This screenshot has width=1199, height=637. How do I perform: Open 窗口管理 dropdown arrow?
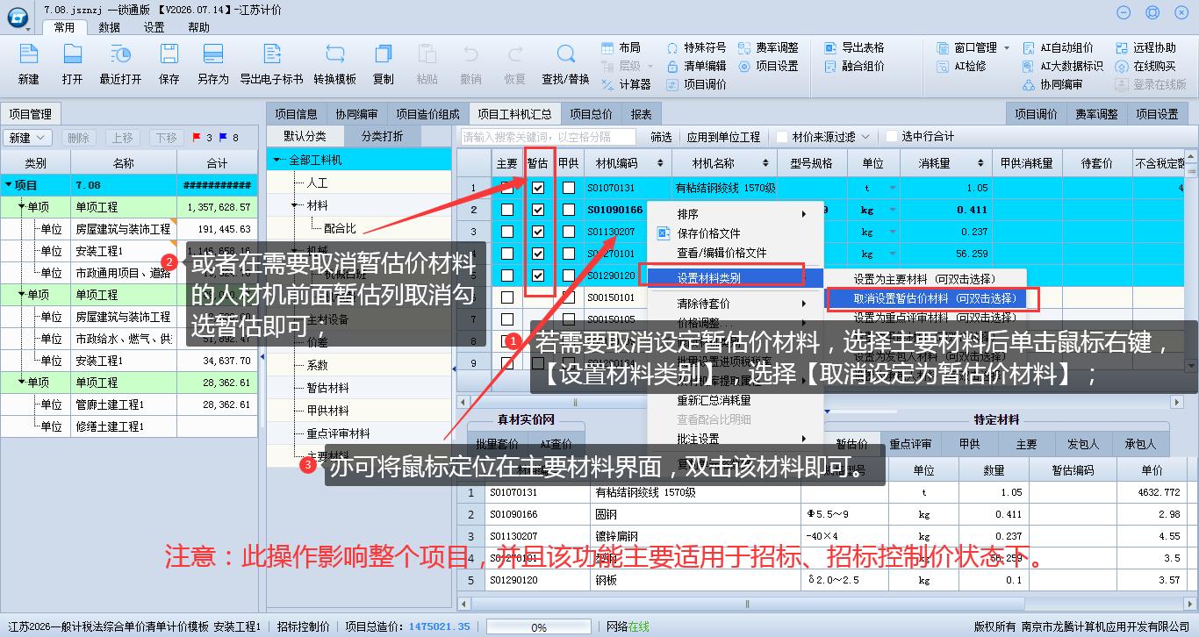click(1007, 47)
